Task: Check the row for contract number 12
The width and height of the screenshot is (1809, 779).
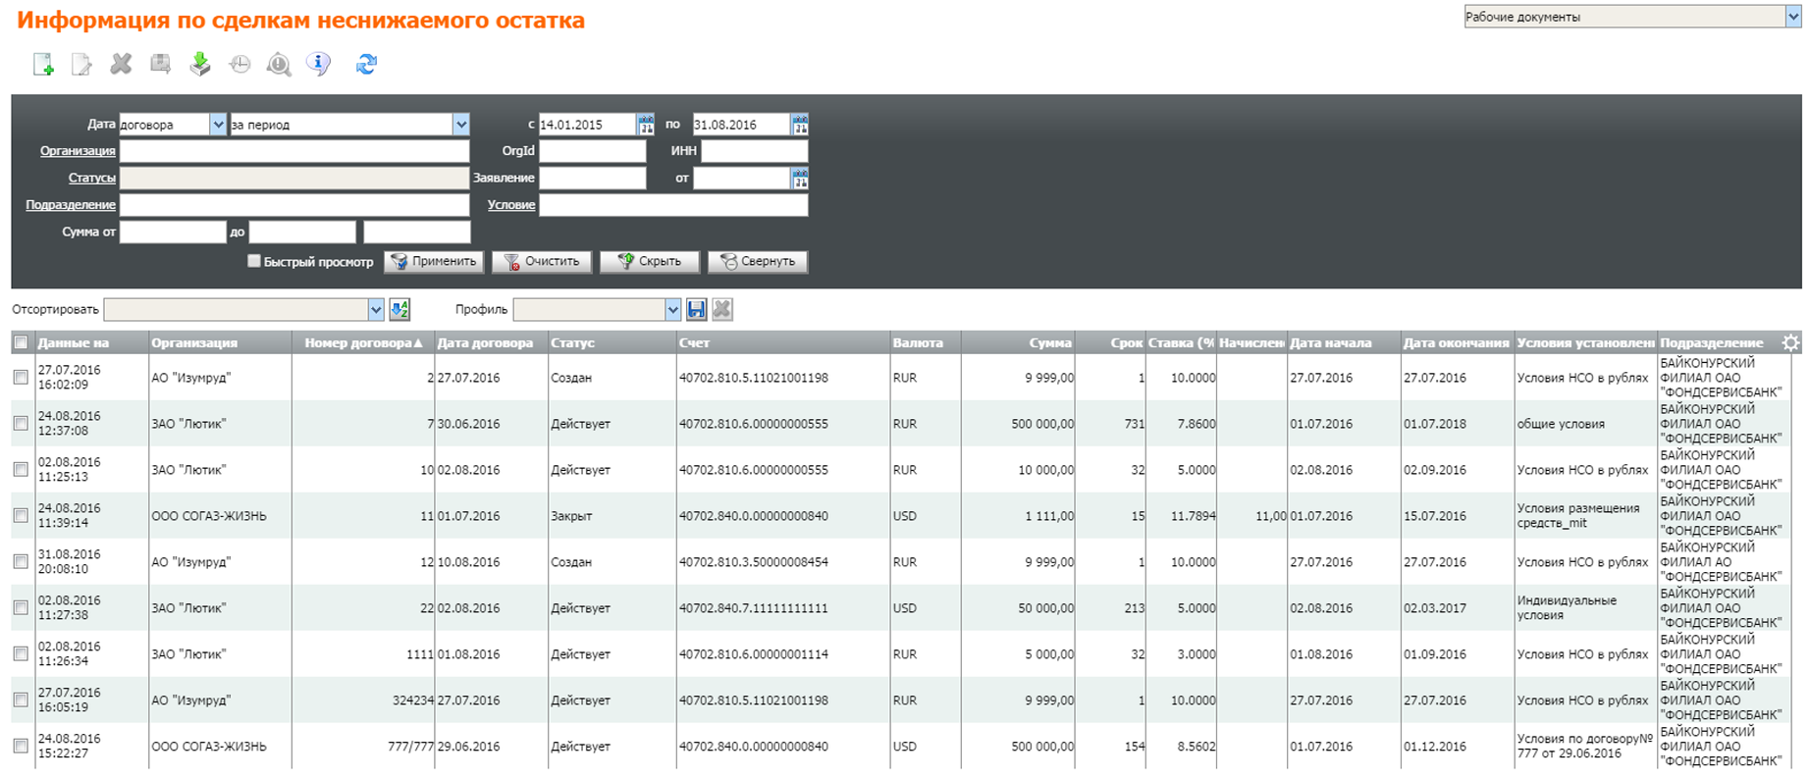Action: click(x=21, y=562)
